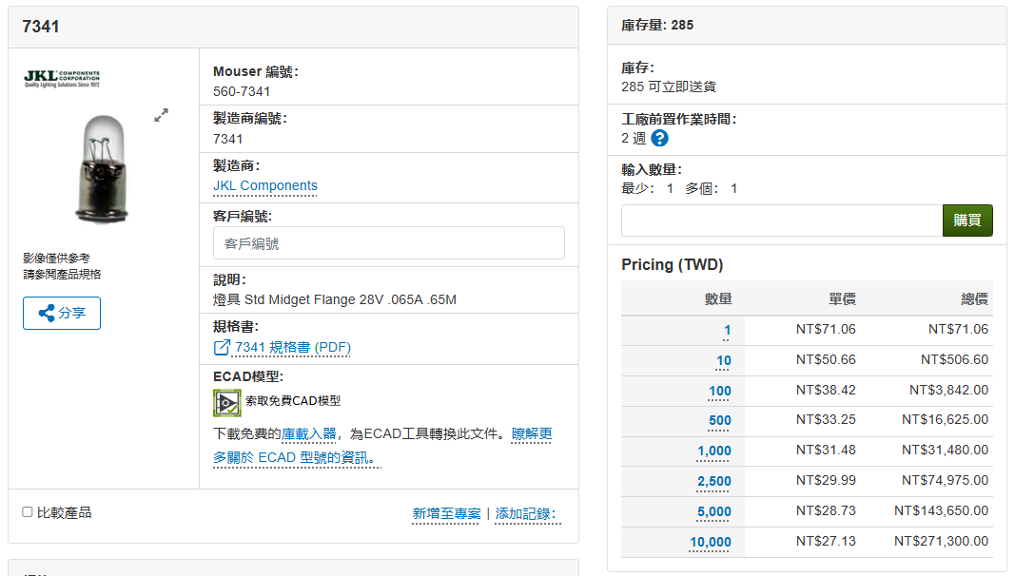
Task: Click the expand image arrows icon
Action: 162,115
